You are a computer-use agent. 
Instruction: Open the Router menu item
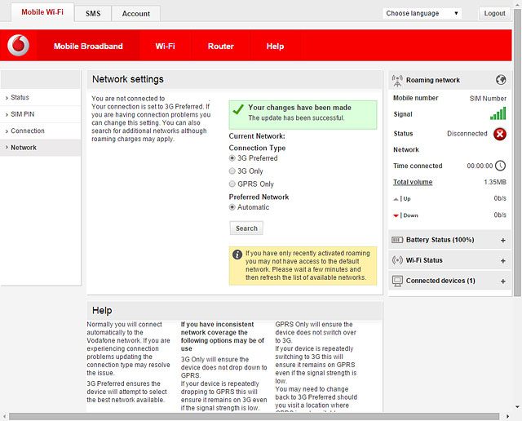point(220,47)
